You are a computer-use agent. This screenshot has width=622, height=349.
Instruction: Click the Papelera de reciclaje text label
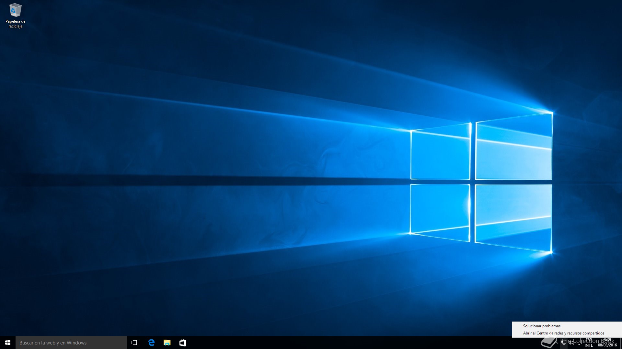(15, 24)
